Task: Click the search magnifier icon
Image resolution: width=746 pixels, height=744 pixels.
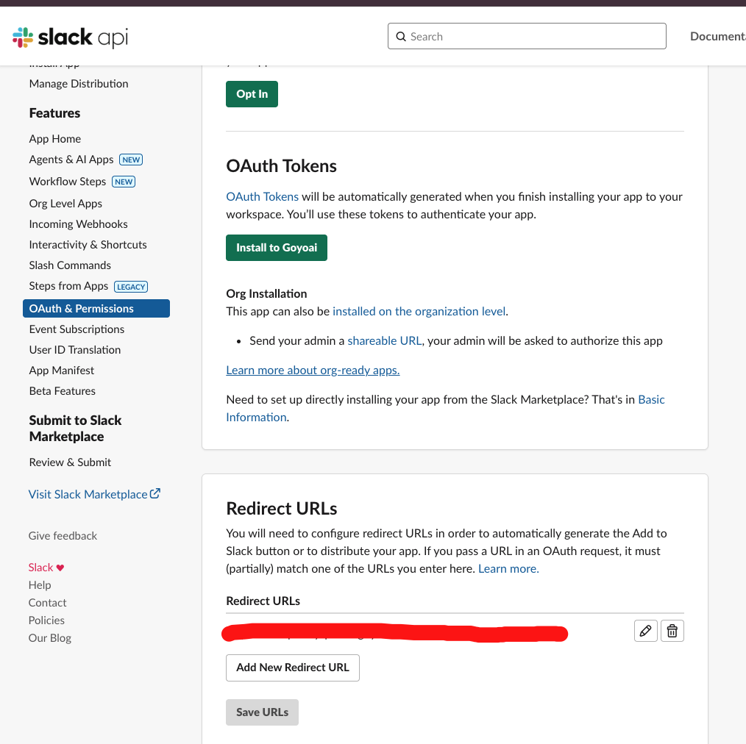Action: pyautogui.click(x=401, y=37)
